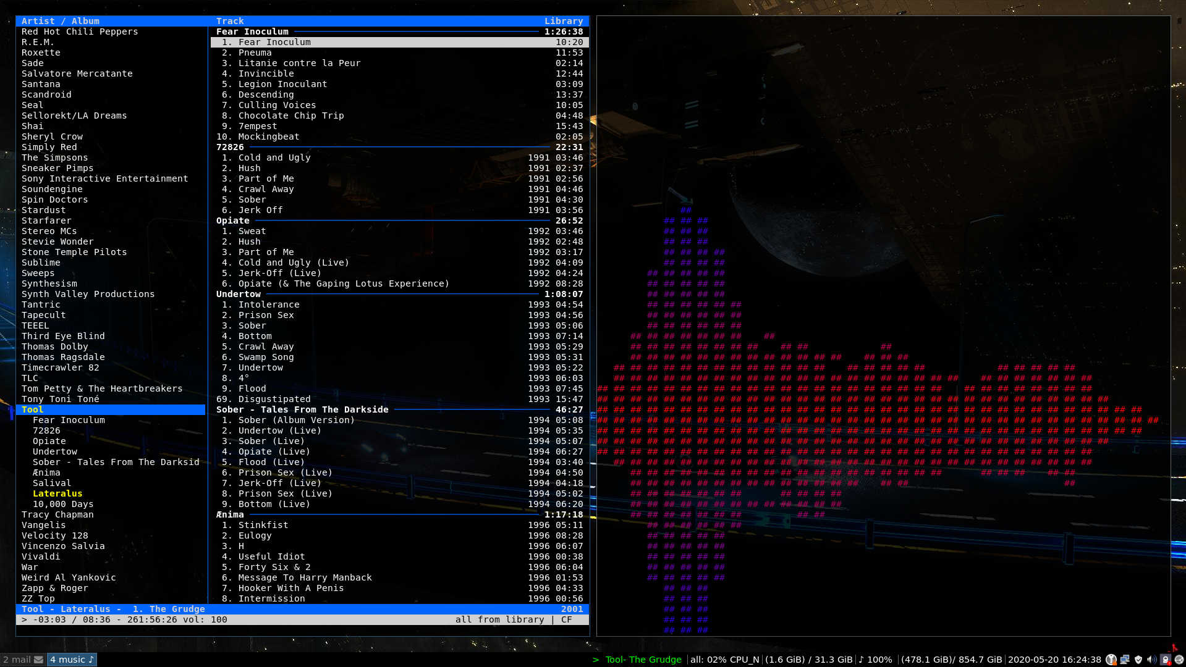Viewport: 1186px width, 667px height.
Task: Select artist Third Eye Blind
Action: [63, 336]
